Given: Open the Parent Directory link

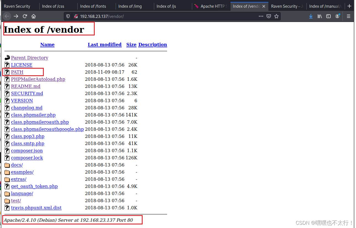Looking at the screenshot, I should 29,58.
